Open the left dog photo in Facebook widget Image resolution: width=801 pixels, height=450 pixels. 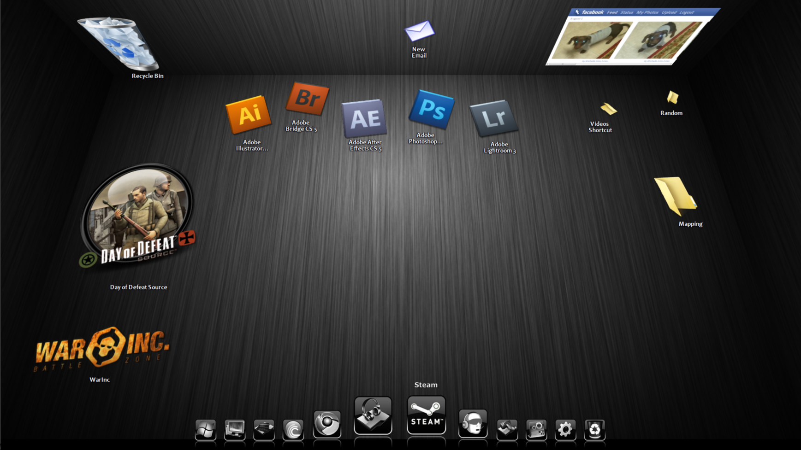tap(593, 41)
